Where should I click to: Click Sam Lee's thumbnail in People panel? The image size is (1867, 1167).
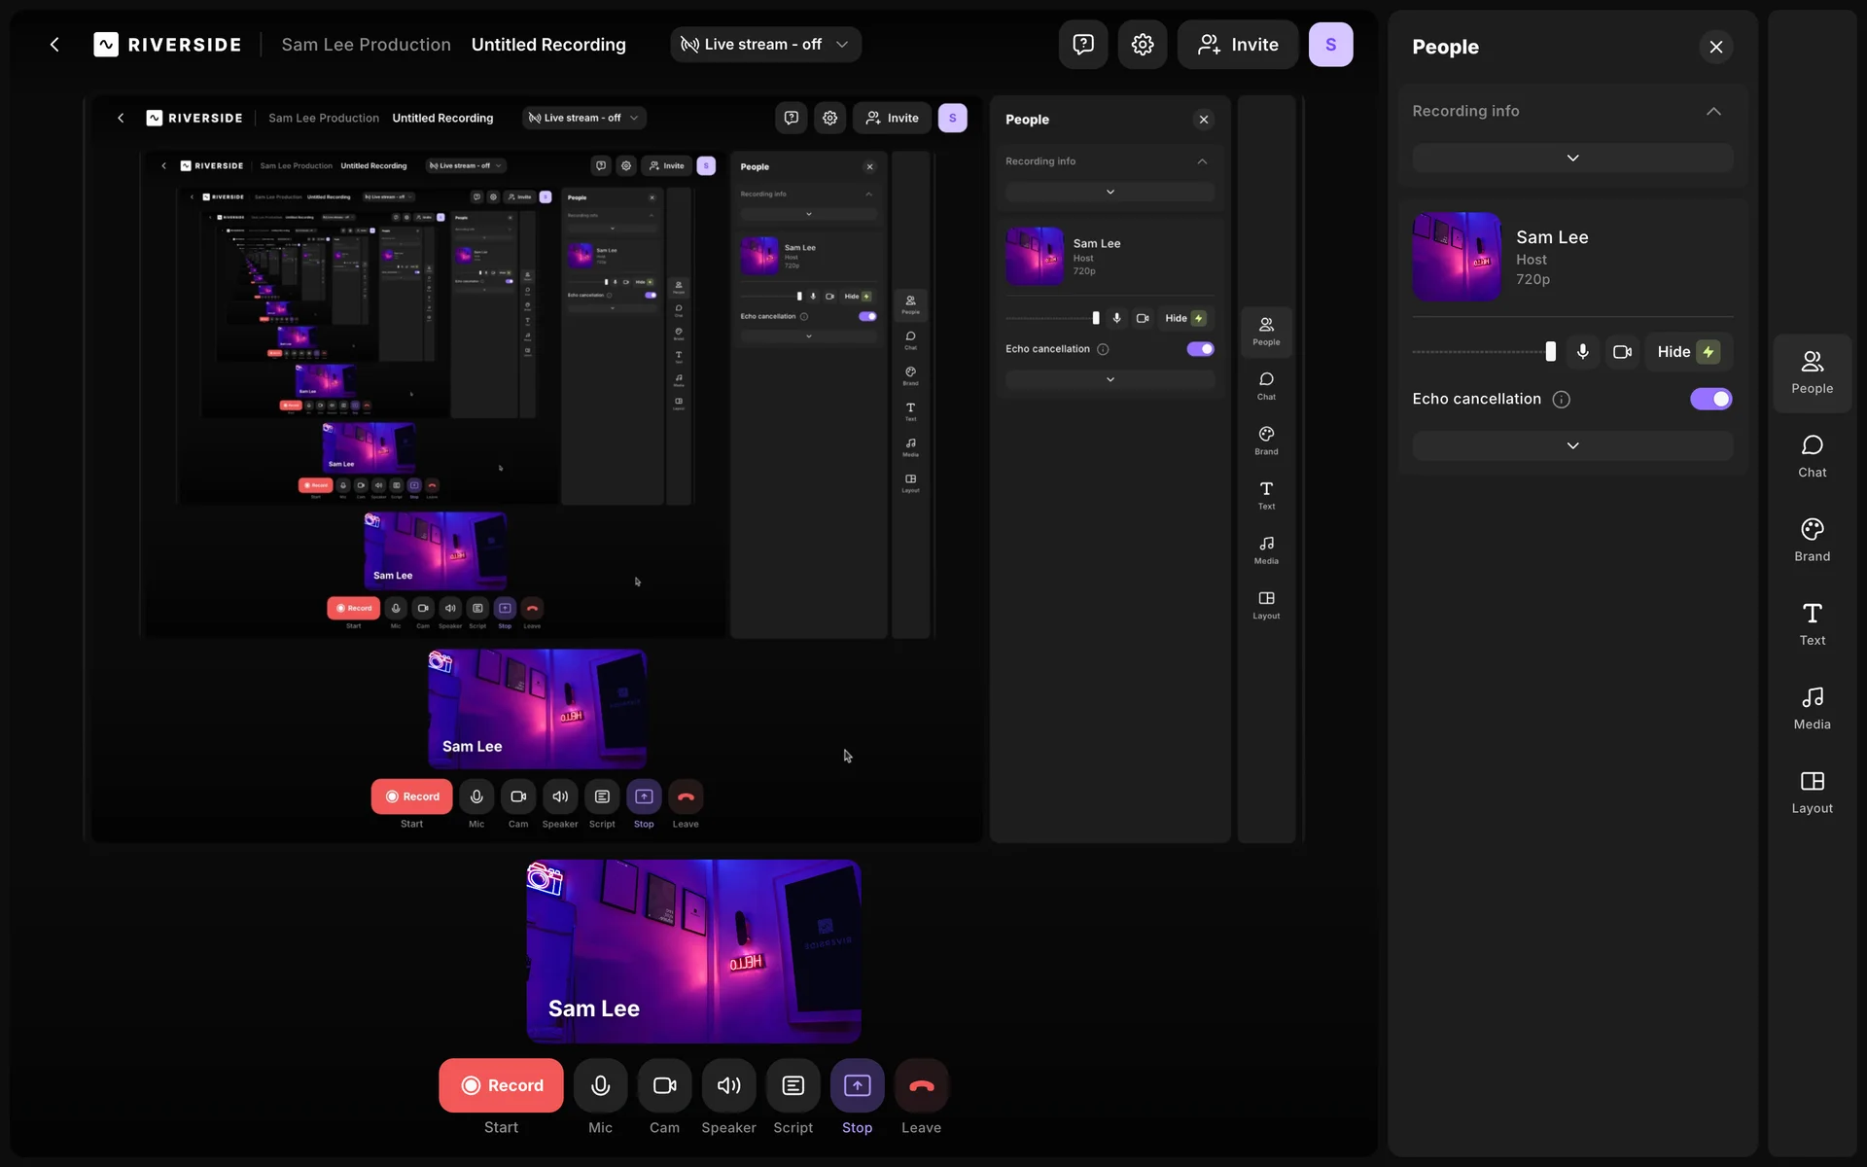1456,257
